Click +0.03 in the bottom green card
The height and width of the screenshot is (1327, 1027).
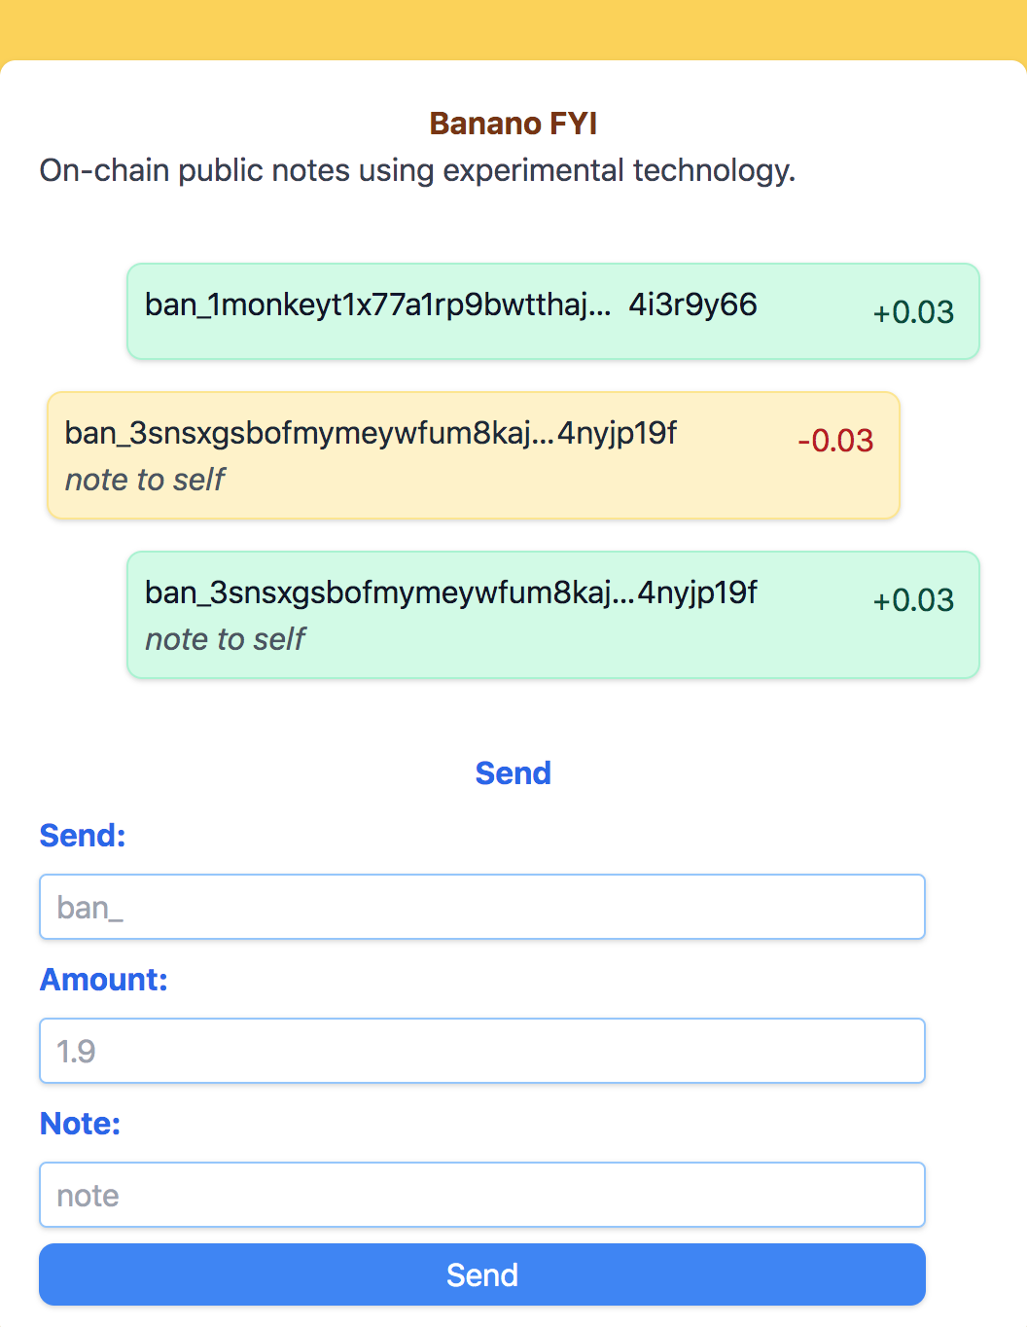point(913,600)
